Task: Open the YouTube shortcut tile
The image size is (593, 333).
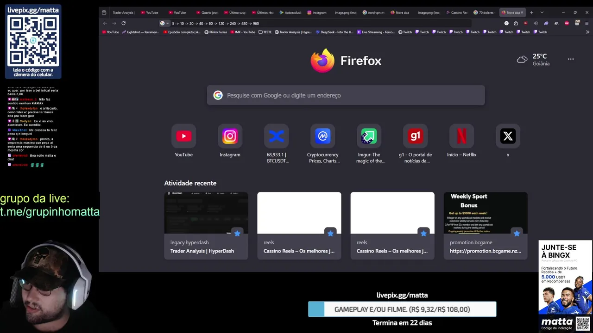Action: [183, 141]
